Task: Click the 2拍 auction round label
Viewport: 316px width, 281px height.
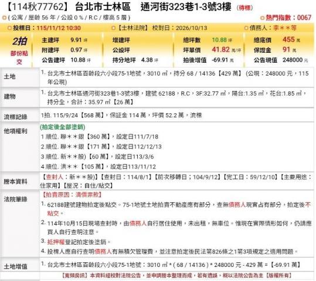Action: [19, 41]
